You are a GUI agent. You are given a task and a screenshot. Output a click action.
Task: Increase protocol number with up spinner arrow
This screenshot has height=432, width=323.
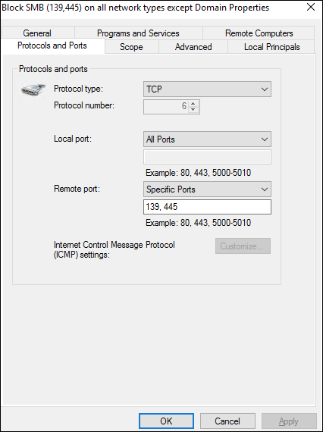(x=193, y=103)
